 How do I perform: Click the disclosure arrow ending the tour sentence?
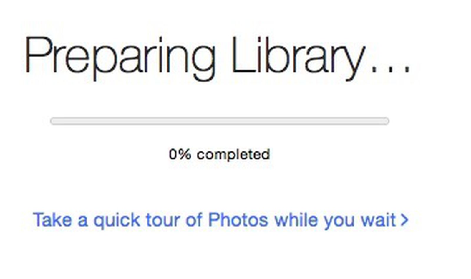click(x=404, y=219)
